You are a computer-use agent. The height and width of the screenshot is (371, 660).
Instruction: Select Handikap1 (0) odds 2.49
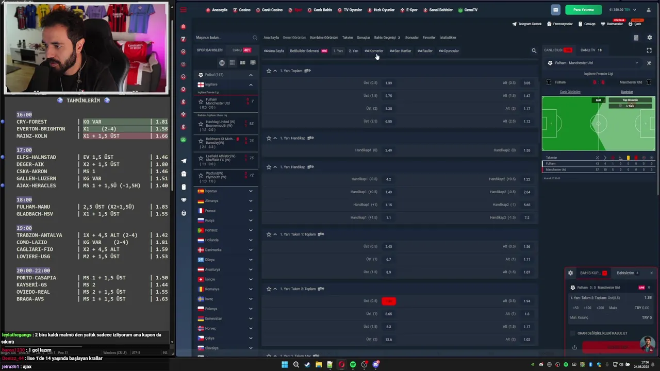point(388,150)
